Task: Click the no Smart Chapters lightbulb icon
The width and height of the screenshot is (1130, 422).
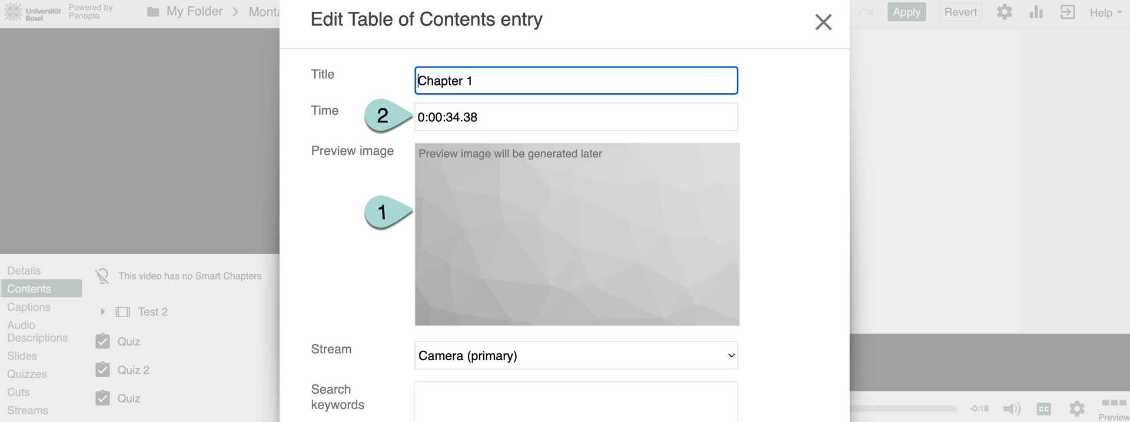Action: tap(102, 276)
